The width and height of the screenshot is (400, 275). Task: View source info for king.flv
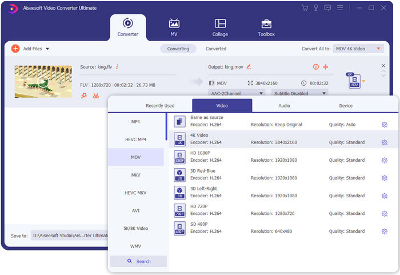tap(117, 67)
